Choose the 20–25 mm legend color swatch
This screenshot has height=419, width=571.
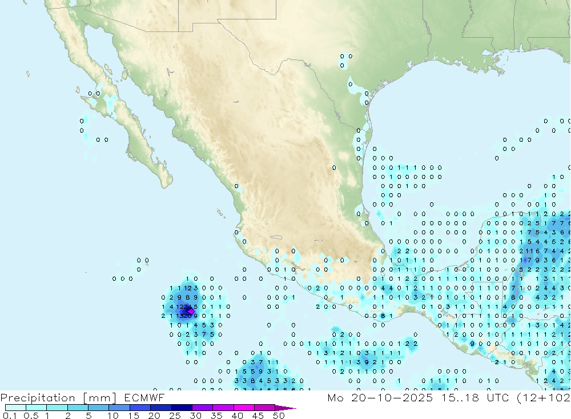pos(161,408)
